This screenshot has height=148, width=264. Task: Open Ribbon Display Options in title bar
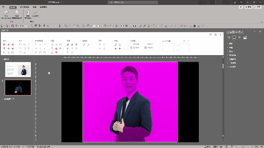241,2
